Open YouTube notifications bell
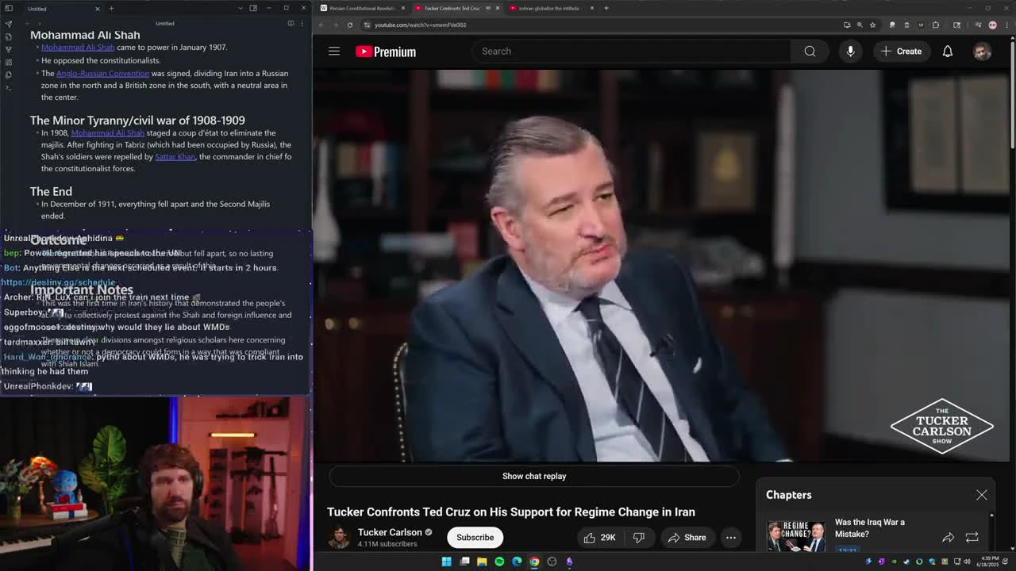 click(x=947, y=52)
